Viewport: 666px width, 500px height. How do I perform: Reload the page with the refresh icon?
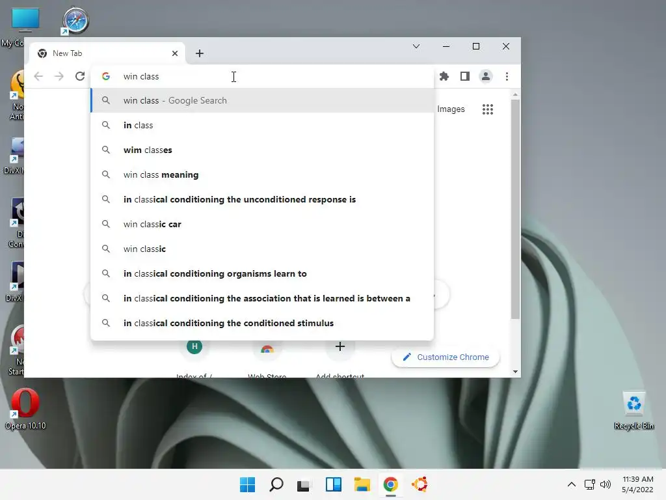coord(80,77)
